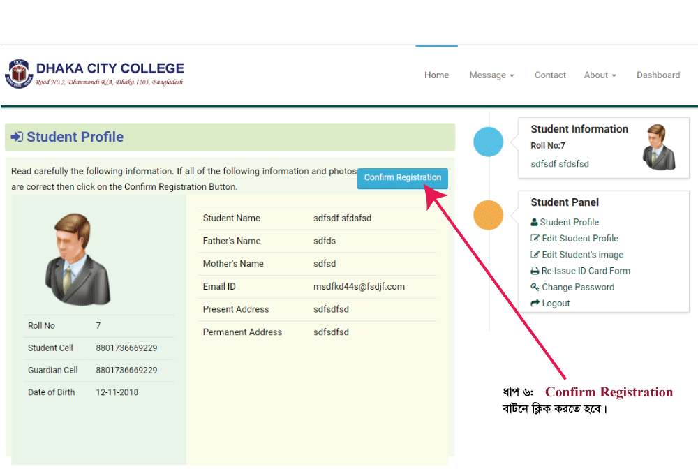The width and height of the screenshot is (698, 469).
Task: Click the pencil icon beside Edit Student Profile
Action: click(x=535, y=239)
